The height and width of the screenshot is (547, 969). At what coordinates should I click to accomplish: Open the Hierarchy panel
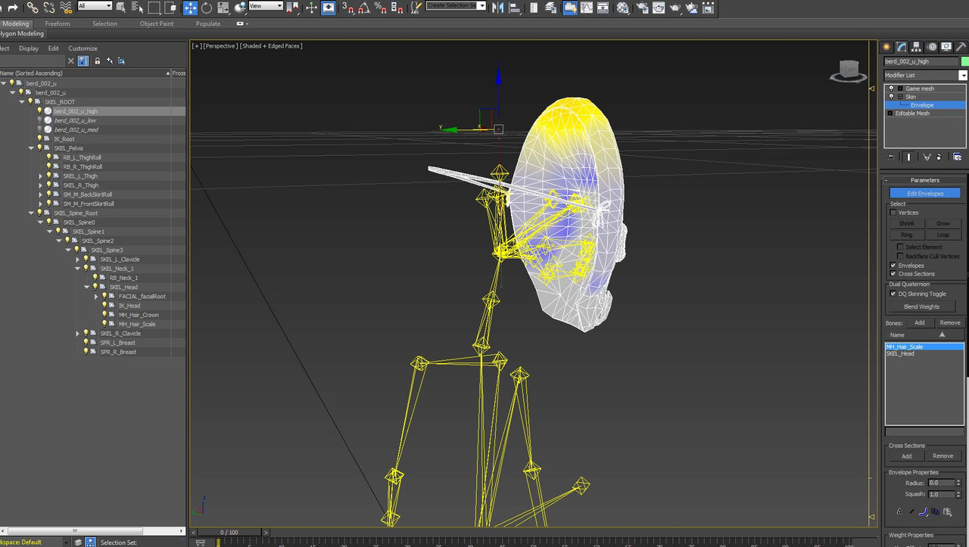click(x=916, y=46)
